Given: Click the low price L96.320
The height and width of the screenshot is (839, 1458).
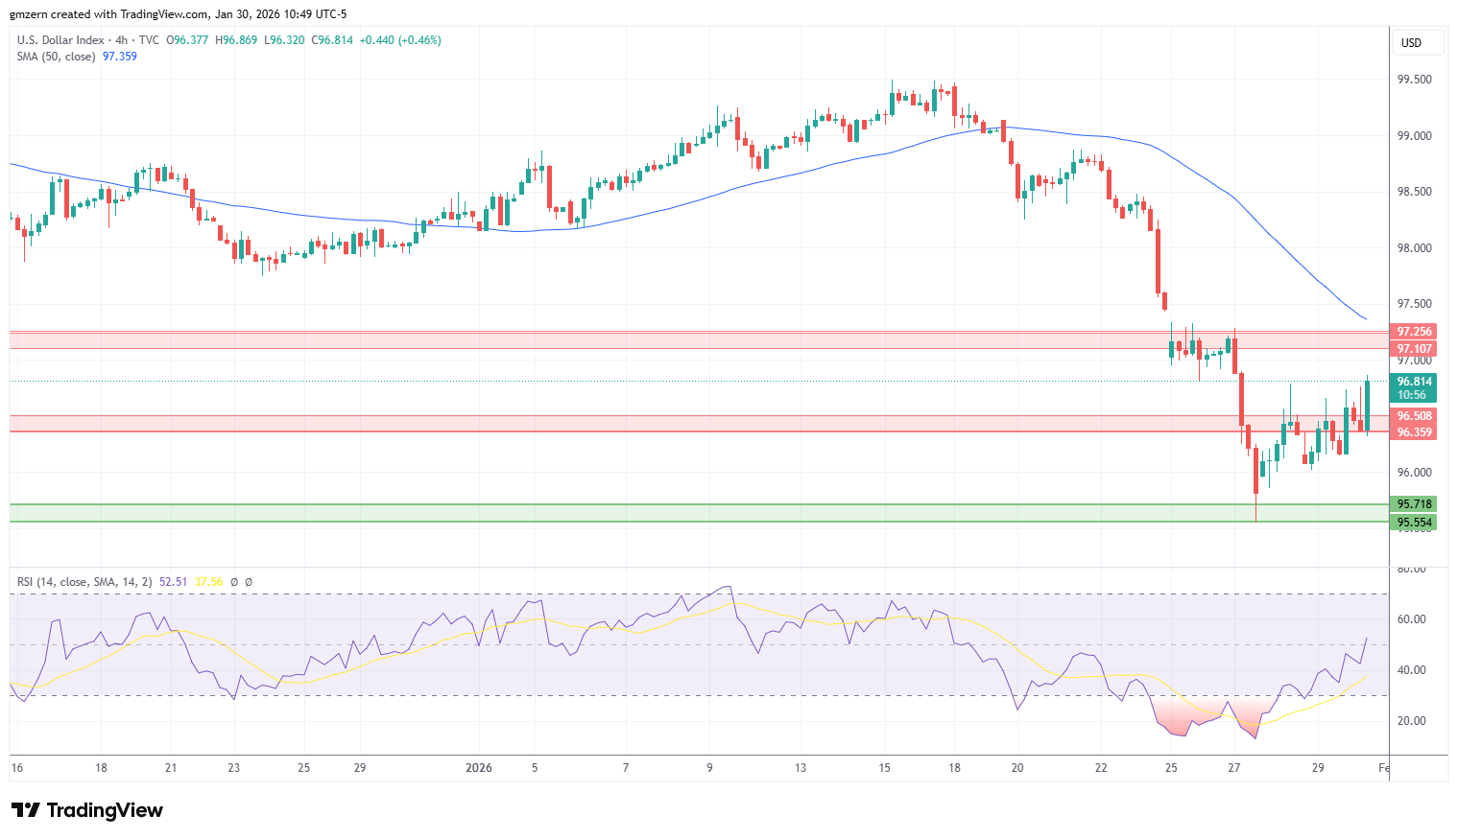Looking at the screenshot, I should pos(284,40).
